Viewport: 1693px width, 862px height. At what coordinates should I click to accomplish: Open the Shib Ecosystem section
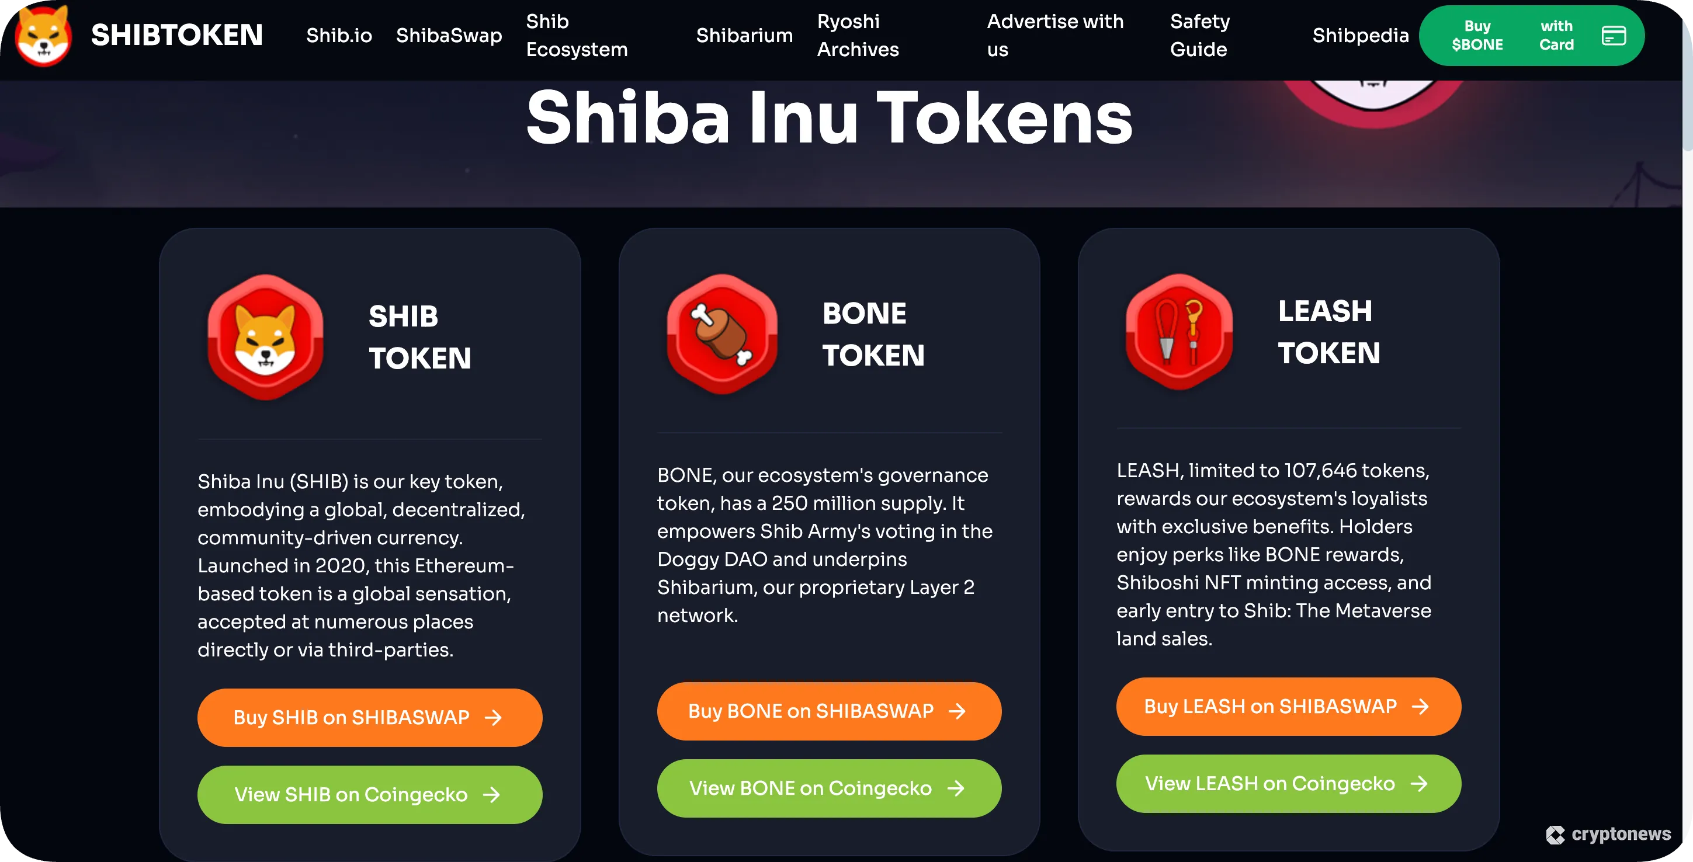click(x=577, y=35)
